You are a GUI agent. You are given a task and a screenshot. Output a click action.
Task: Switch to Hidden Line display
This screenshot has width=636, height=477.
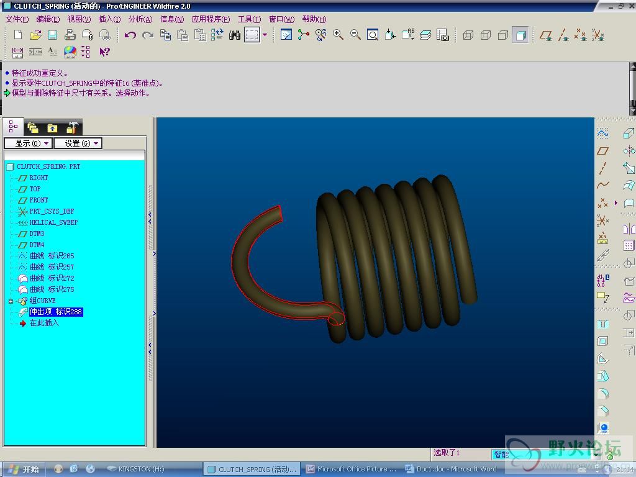pyautogui.click(x=486, y=35)
